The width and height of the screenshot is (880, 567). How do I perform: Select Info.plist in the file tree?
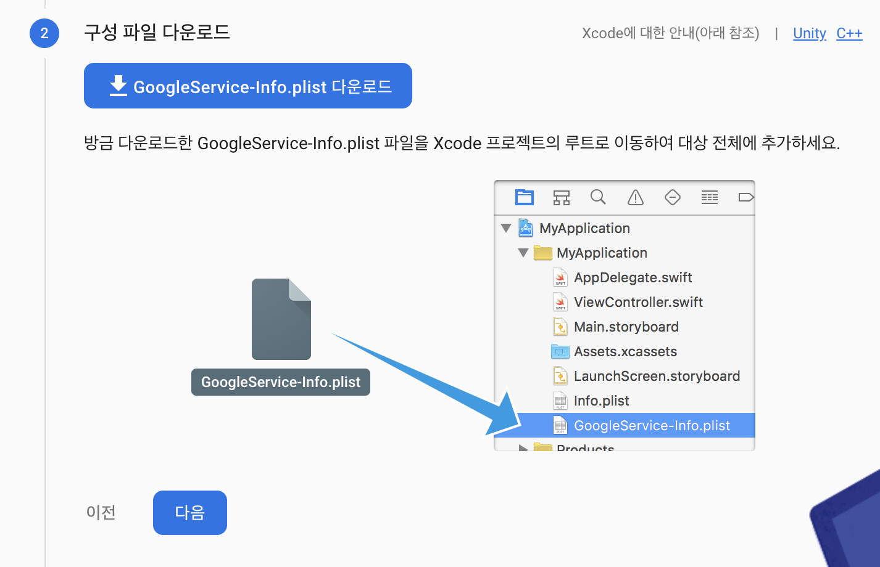[x=625, y=401]
